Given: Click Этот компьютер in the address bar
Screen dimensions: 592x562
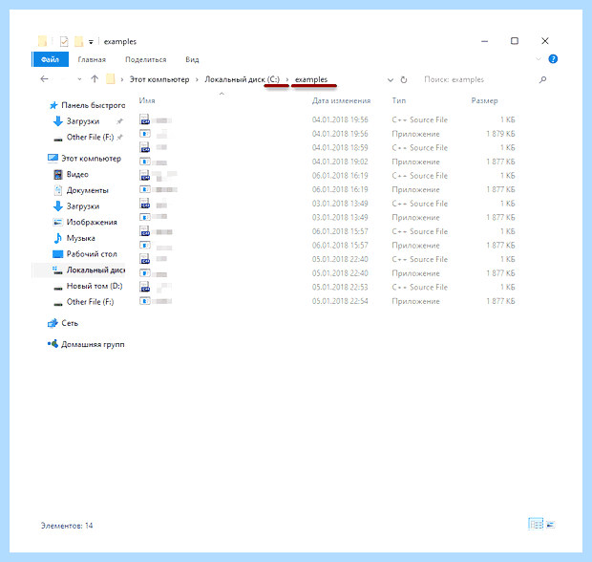Looking at the screenshot, I should [x=159, y=79].
